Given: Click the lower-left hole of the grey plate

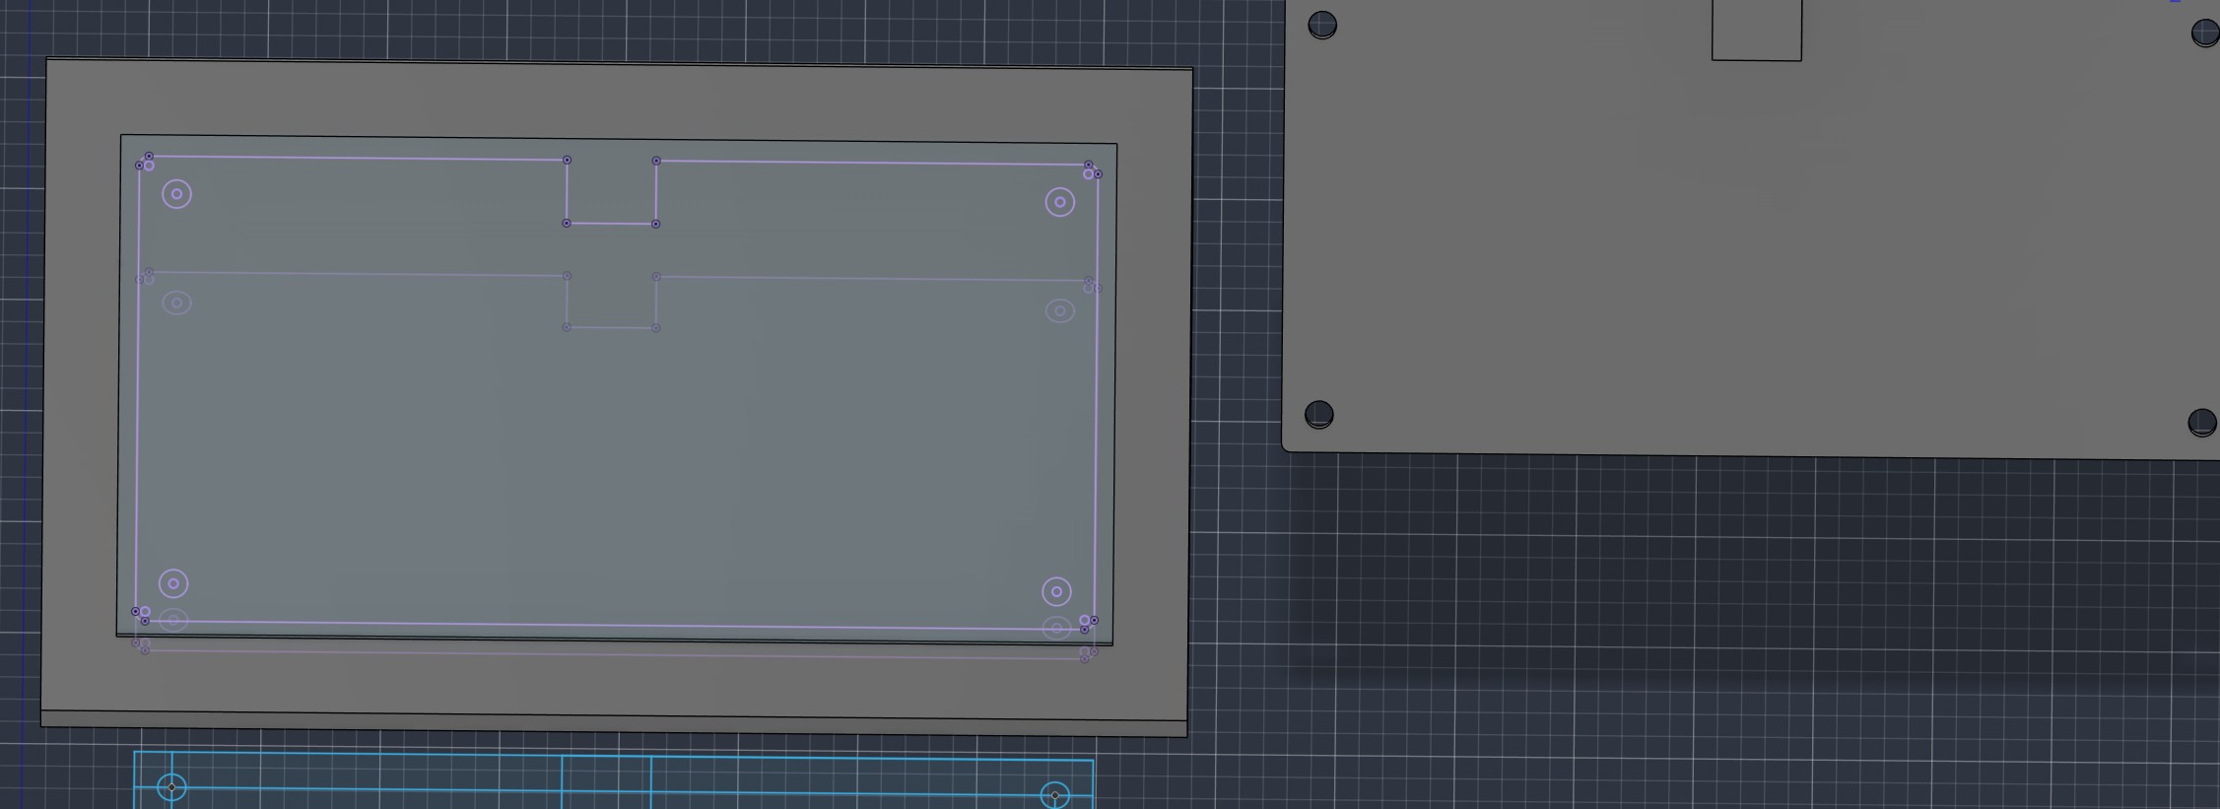Looking at the screenshot, I should [x=1319, y=415].
